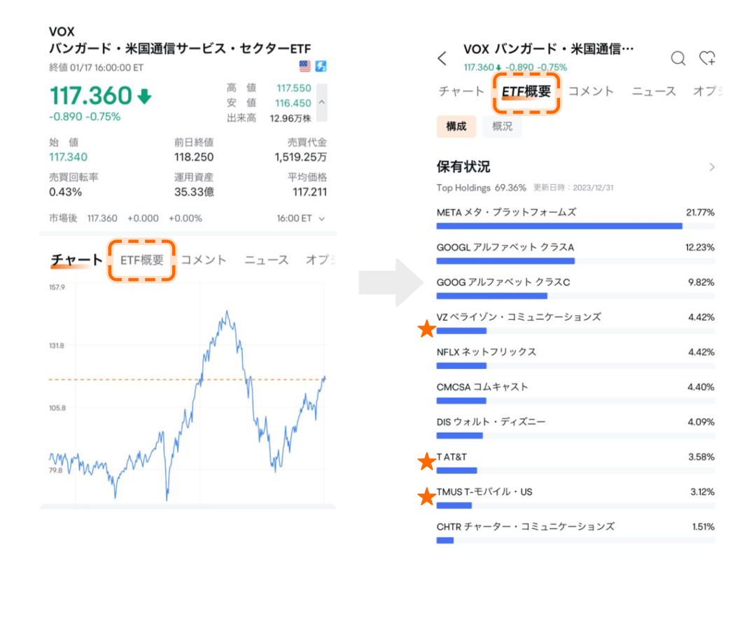Screen dimensions: 756x626
Task: Open DIS ウォルト・ディズニー holding
Action: point(575,427)
